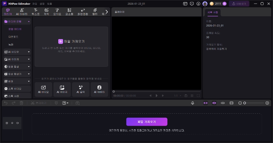273x143 pixels.
Task: Step forward one frame in the player
Action: click(x=163, y=96)
